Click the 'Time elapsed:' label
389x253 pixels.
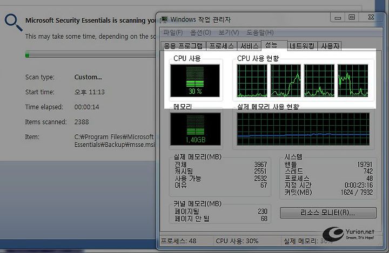(x=44, y=107)
